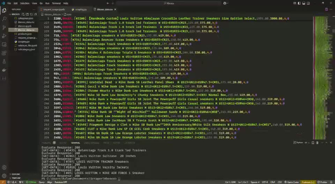Open the Explorer views ellipsis menu
Screen dimensions: 335x184
tap(34, 9)
